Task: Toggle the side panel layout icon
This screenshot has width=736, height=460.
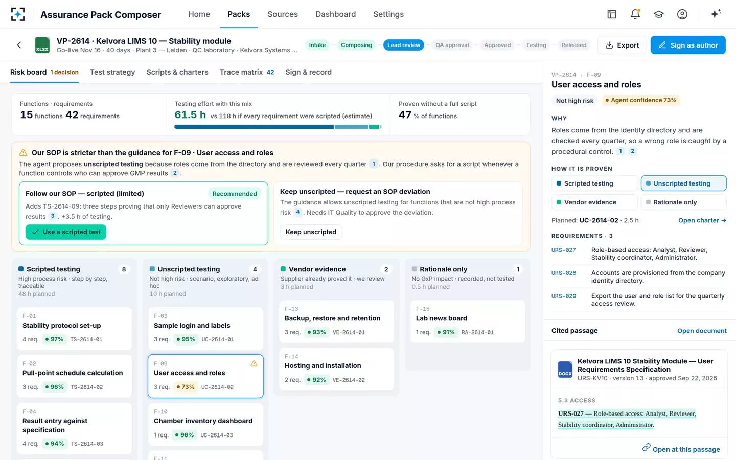Action: click(612, 14)
